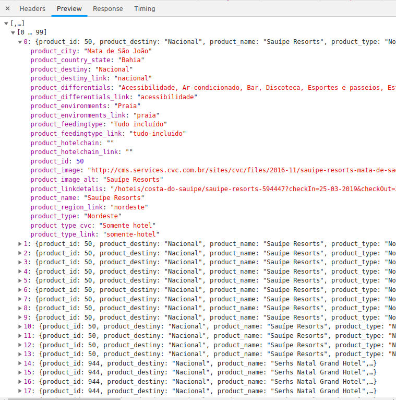Close the network request details panel

pyautogui.click(x=8, y=9)
